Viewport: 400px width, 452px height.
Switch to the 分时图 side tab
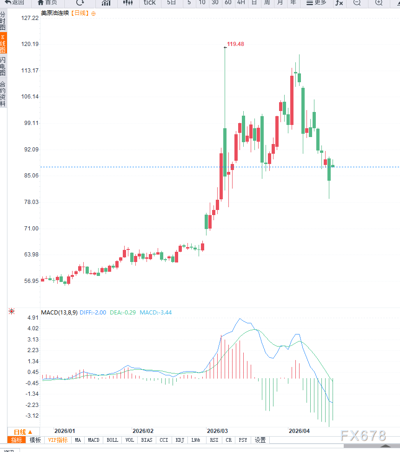coord(3,21)
